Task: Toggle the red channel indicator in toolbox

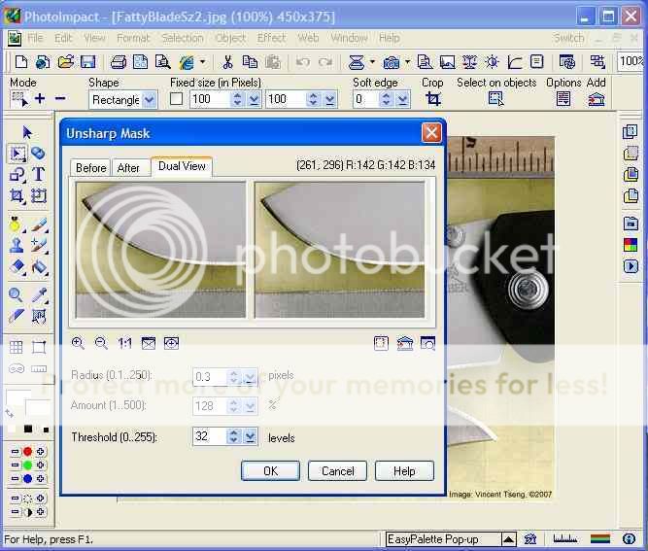Action: point(27,452)
